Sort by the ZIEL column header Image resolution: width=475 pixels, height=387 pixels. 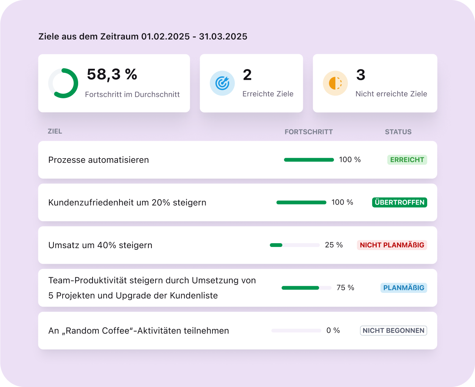click(55, 131)
